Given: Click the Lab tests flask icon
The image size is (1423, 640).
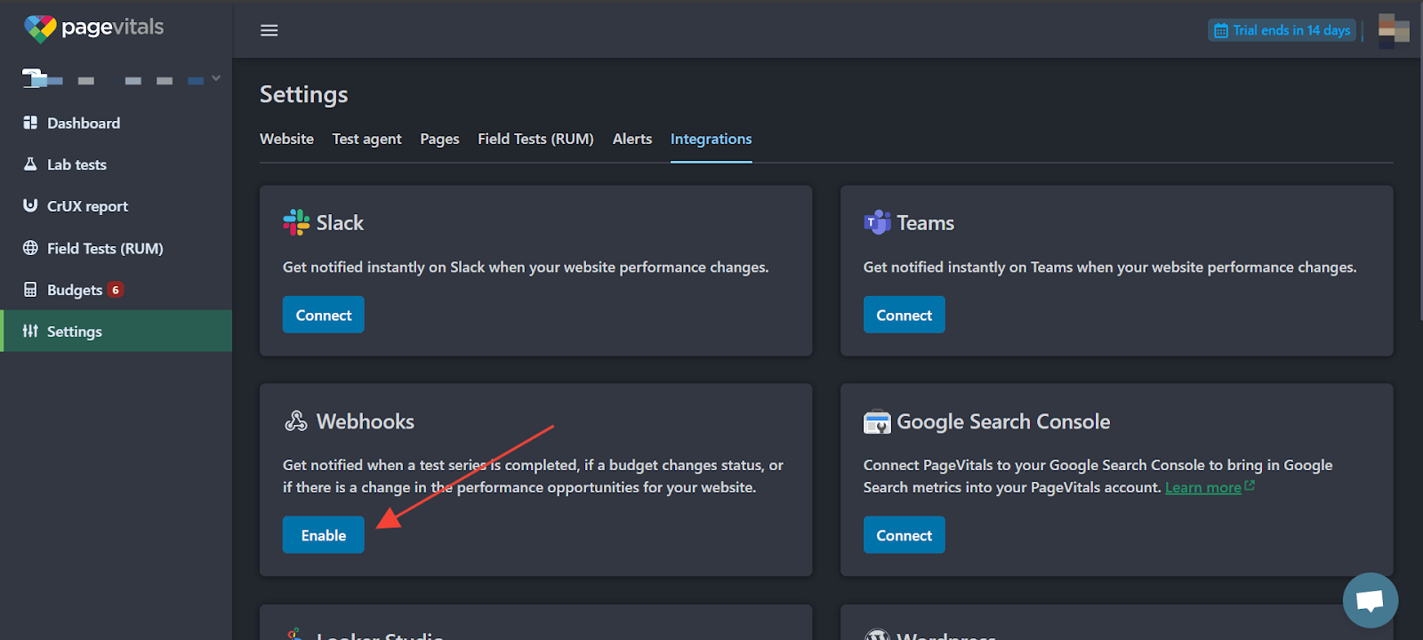Looking at the screenshot, I should pos(30,164).
